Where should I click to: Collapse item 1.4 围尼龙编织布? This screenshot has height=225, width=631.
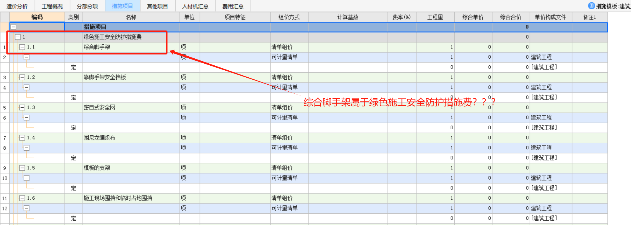click(x=22, y=138)
